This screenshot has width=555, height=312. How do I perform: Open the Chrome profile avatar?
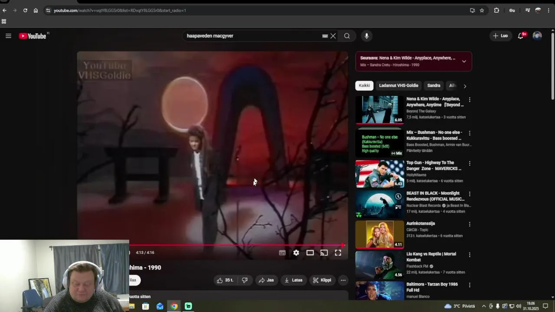(538, 10)
